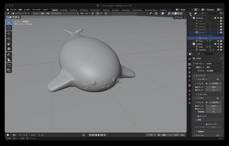This screenshot has height=146, width=229.
Task: Open the World properties tab
Action: point(190,80)
